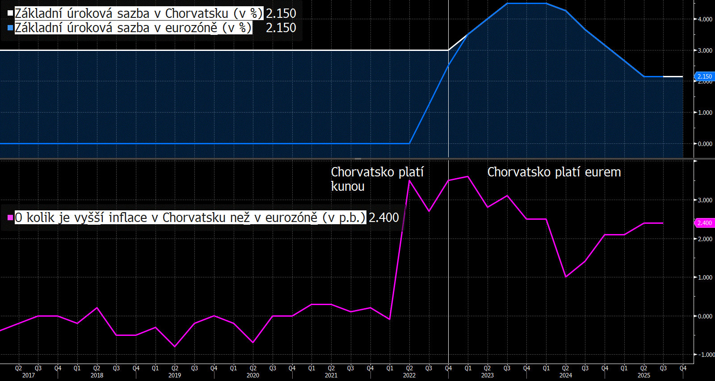Click the magenta 2.400 axis value tag

pyautogui.click(x=705, y=223)
